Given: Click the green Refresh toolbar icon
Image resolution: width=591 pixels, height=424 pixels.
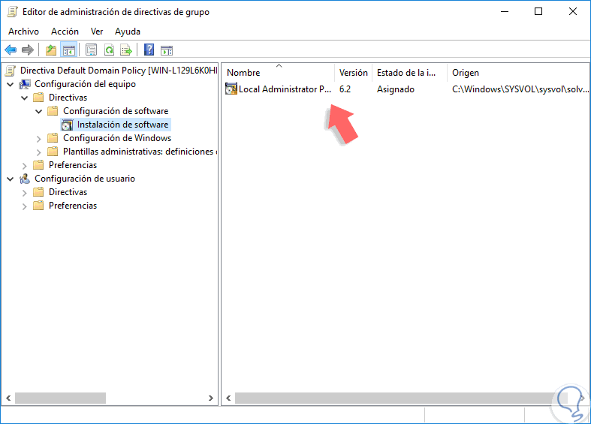Looking at the screenshot, I should pyautogui.click(x=110, y=50).
